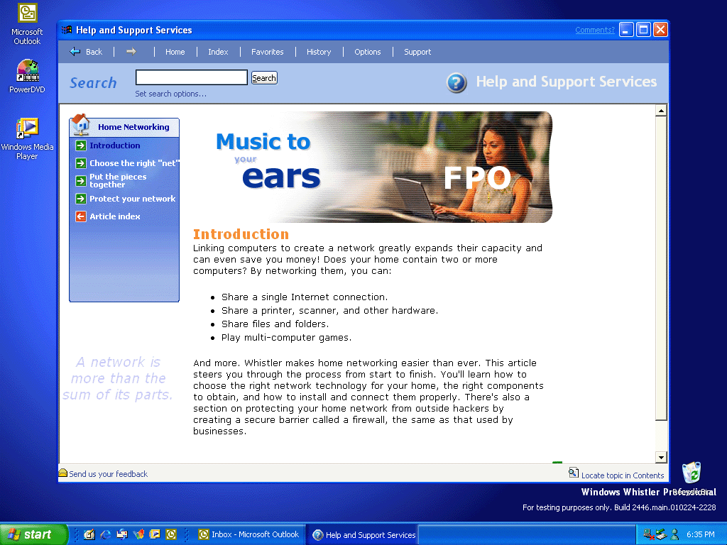Click the bullet "Play multi-computer games."
The image size is (727, 545).
click(287, 337)
